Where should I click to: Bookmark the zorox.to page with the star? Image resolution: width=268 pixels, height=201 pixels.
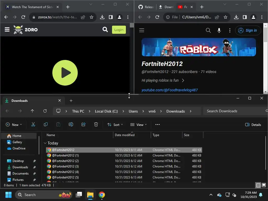pos(91,17)
